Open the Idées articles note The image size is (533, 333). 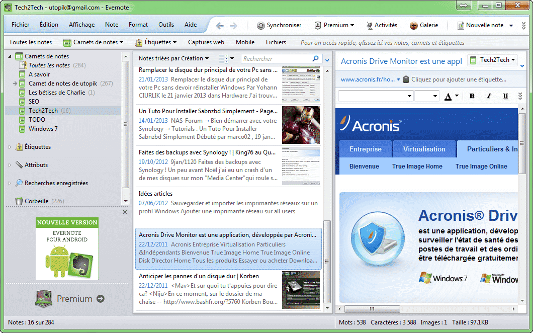coord(228,207)
